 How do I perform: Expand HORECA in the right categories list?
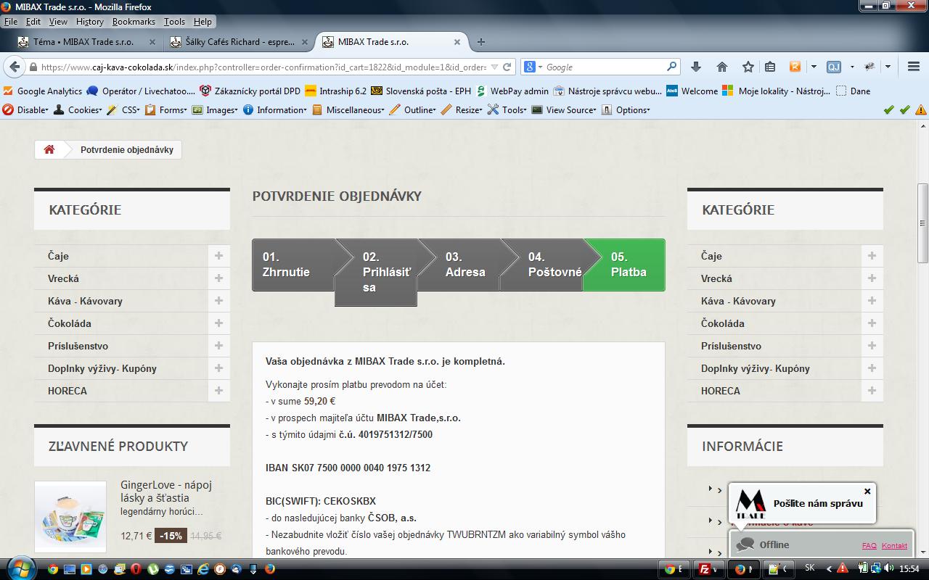(872, 391)
